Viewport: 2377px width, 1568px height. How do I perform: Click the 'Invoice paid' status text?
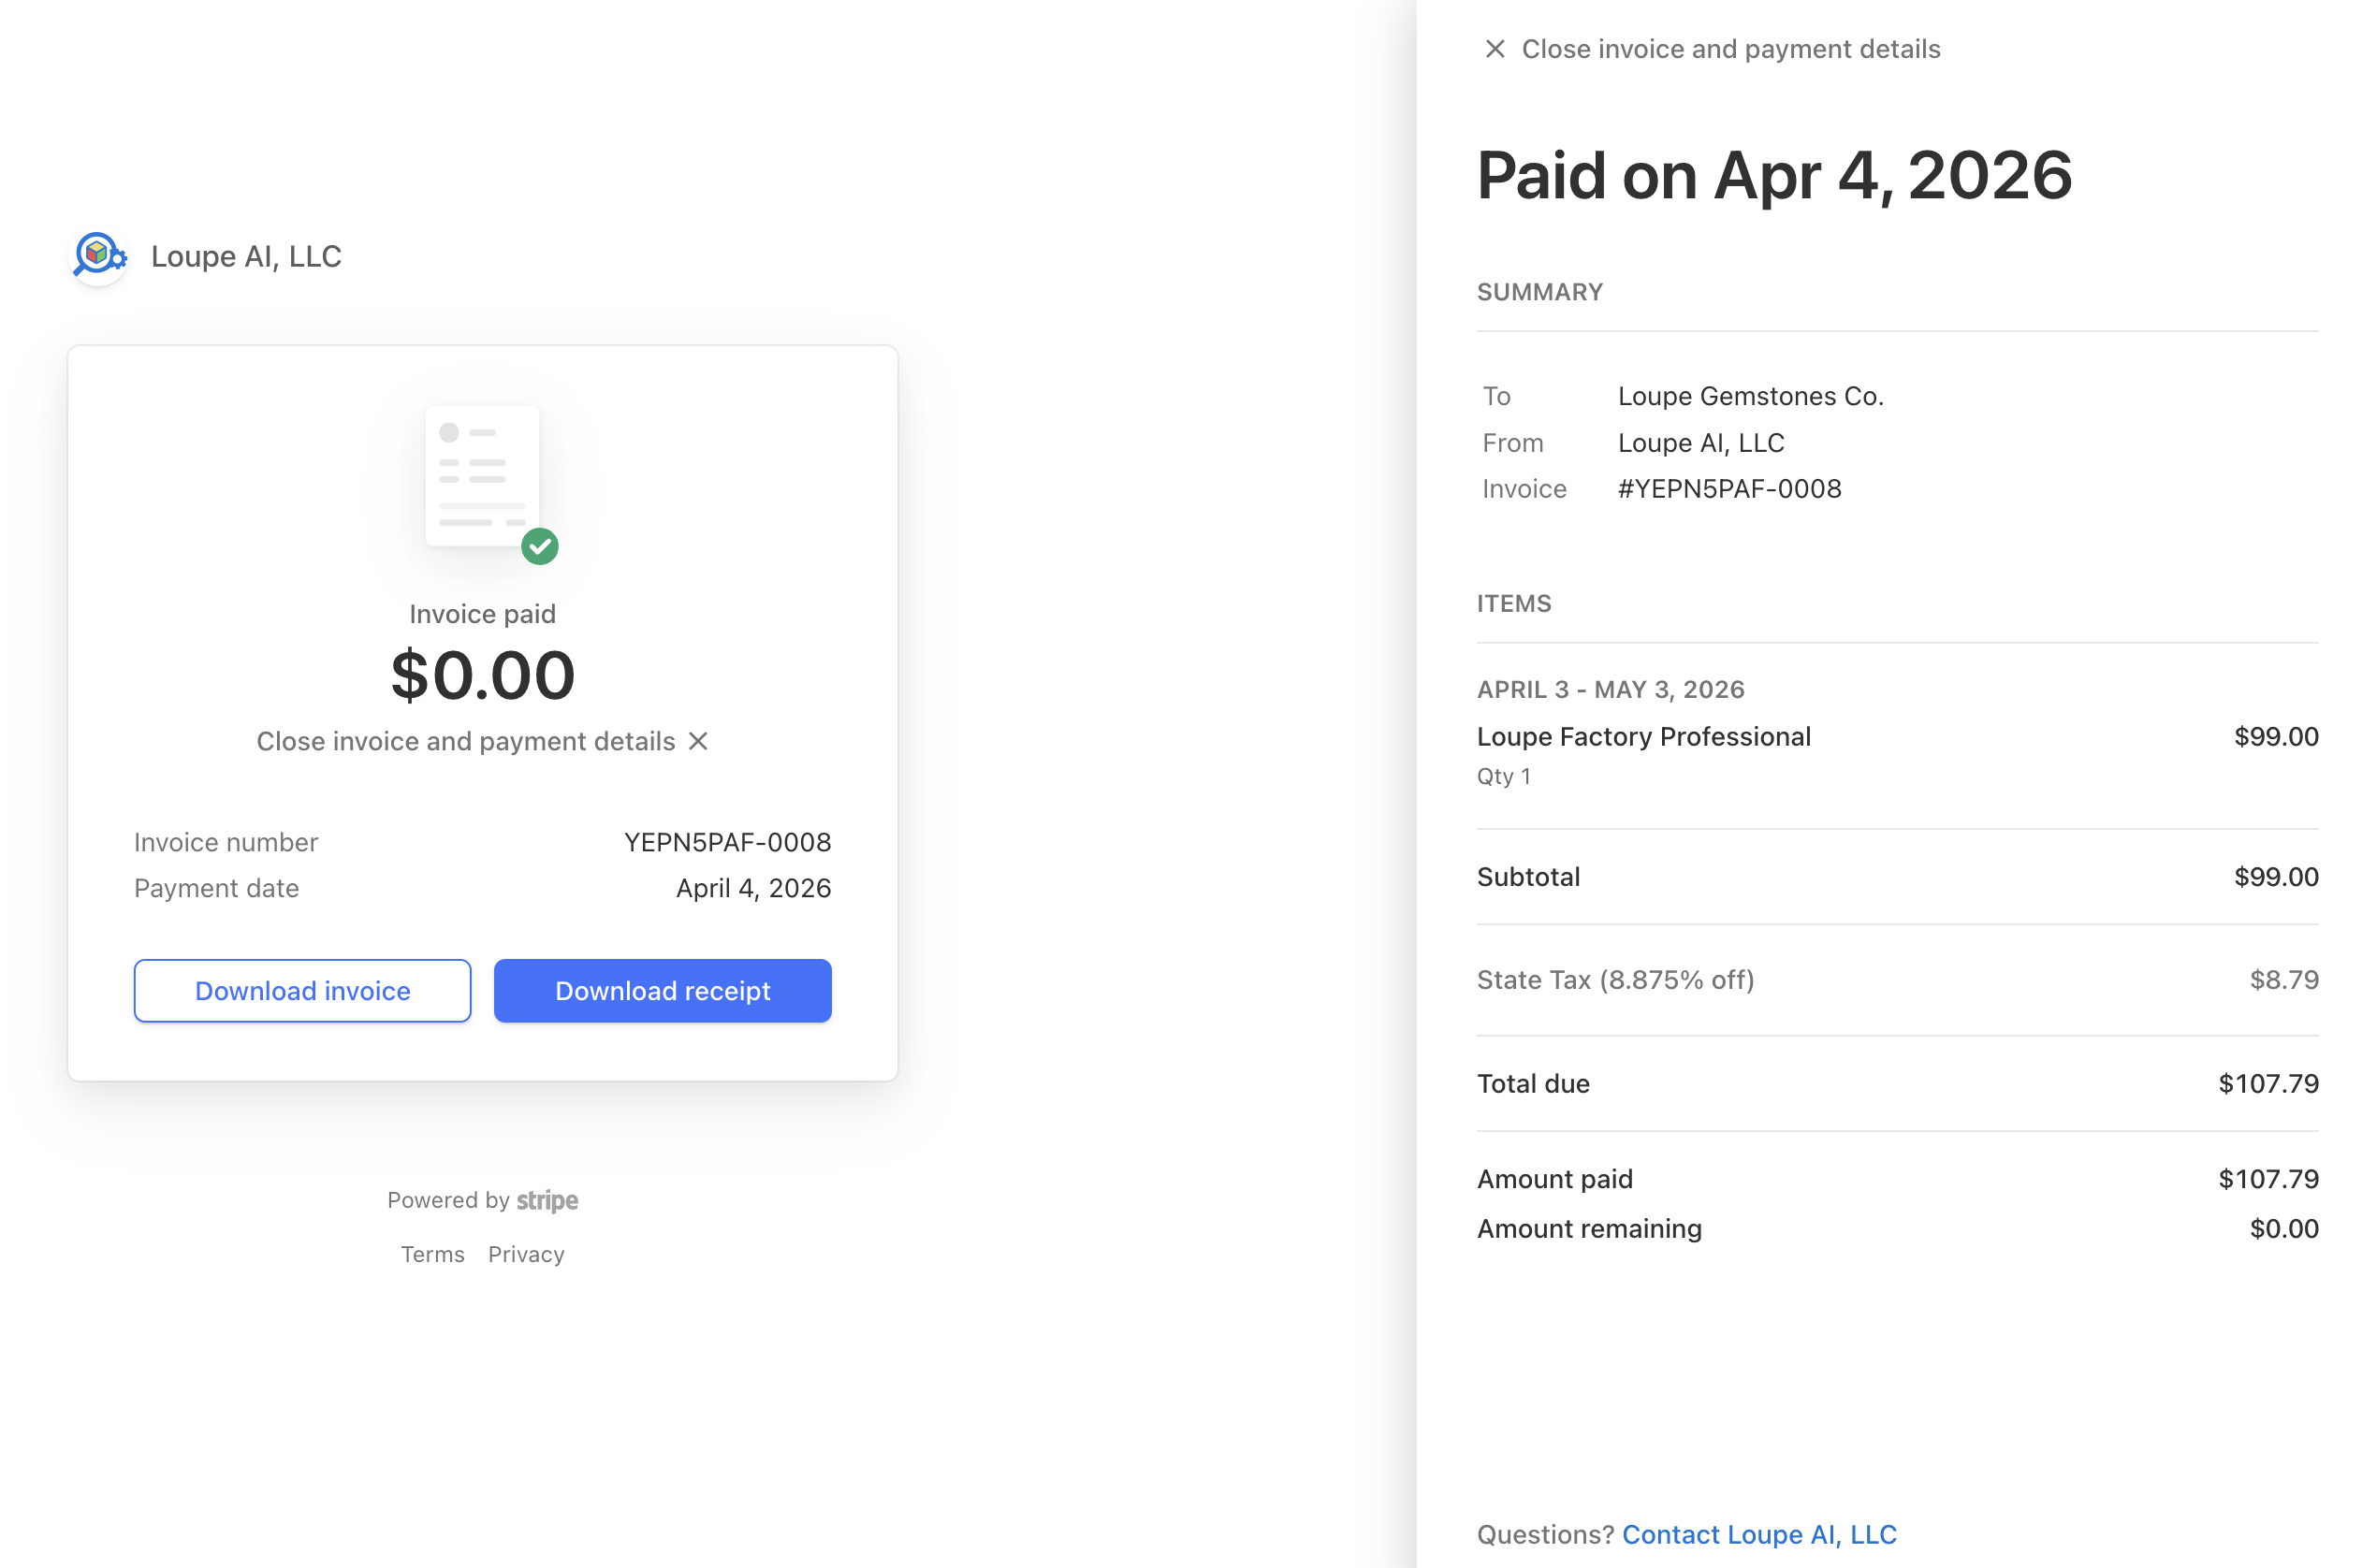(x=483, y=614)
